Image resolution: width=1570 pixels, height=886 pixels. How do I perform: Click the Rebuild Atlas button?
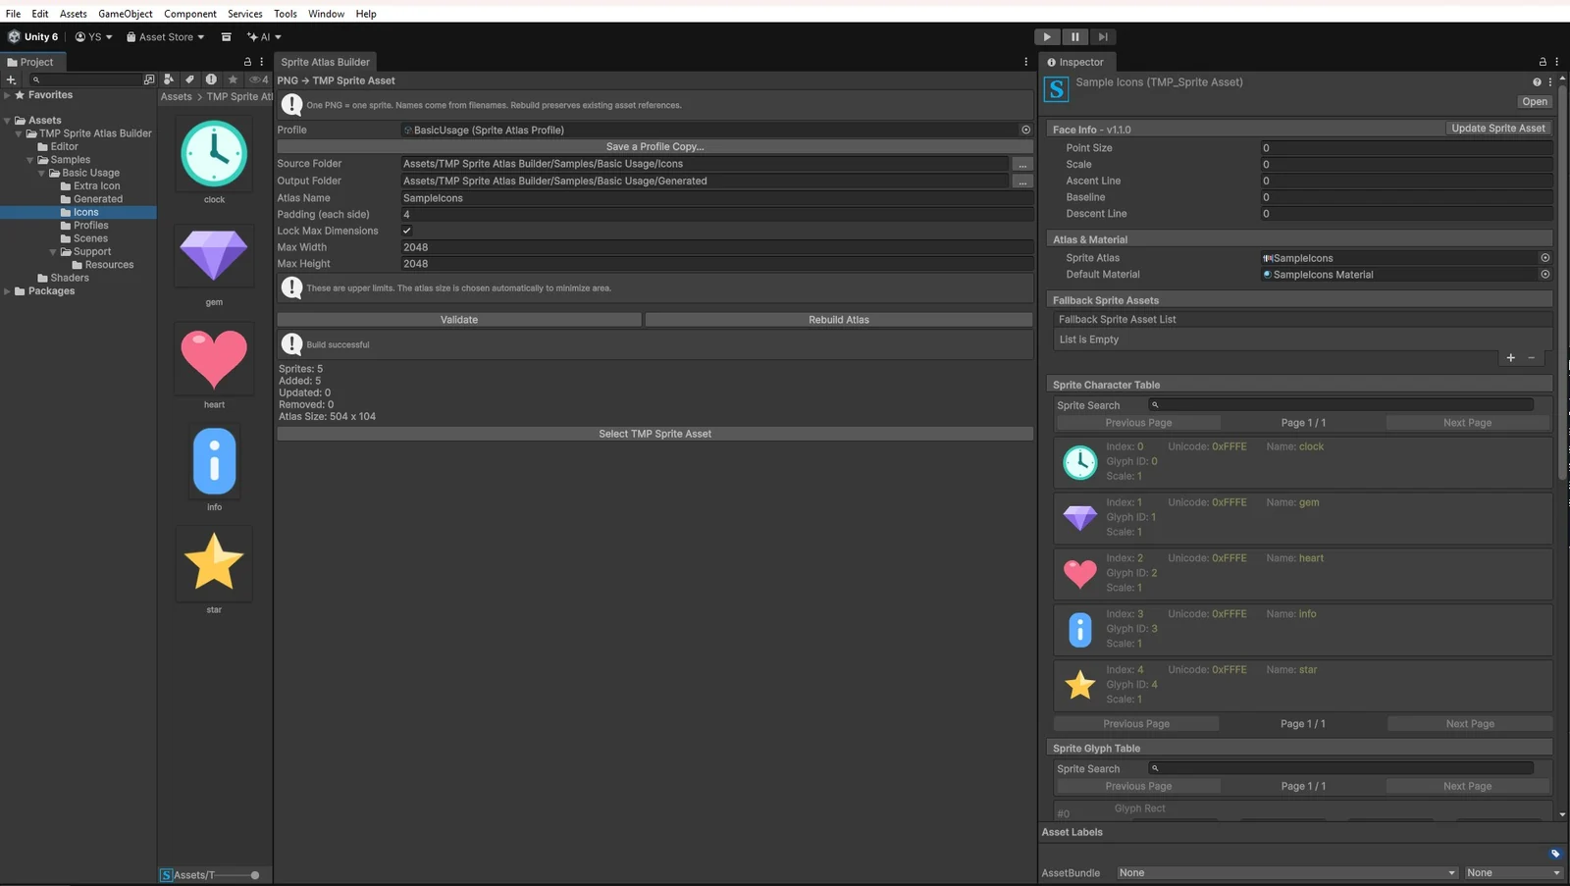pos(839,320)
